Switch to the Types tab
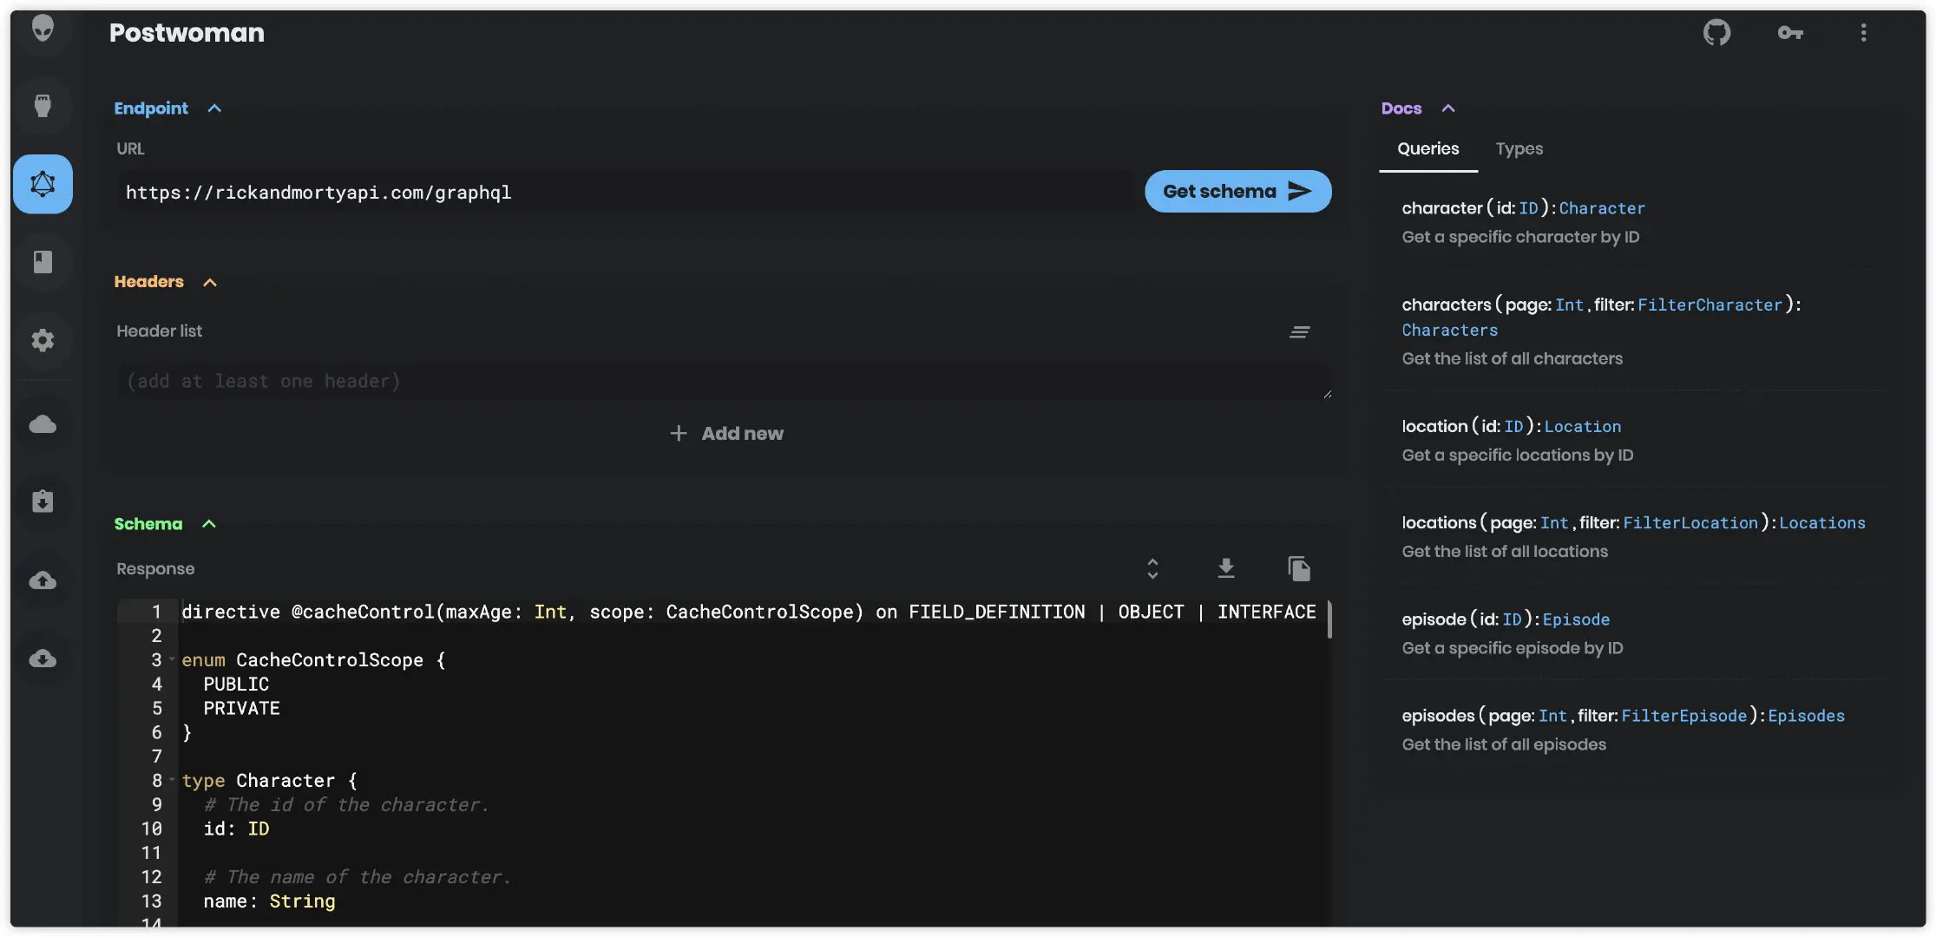Image resolution: width=1936 pixels, height=937 pixels. pos(1519,148)
